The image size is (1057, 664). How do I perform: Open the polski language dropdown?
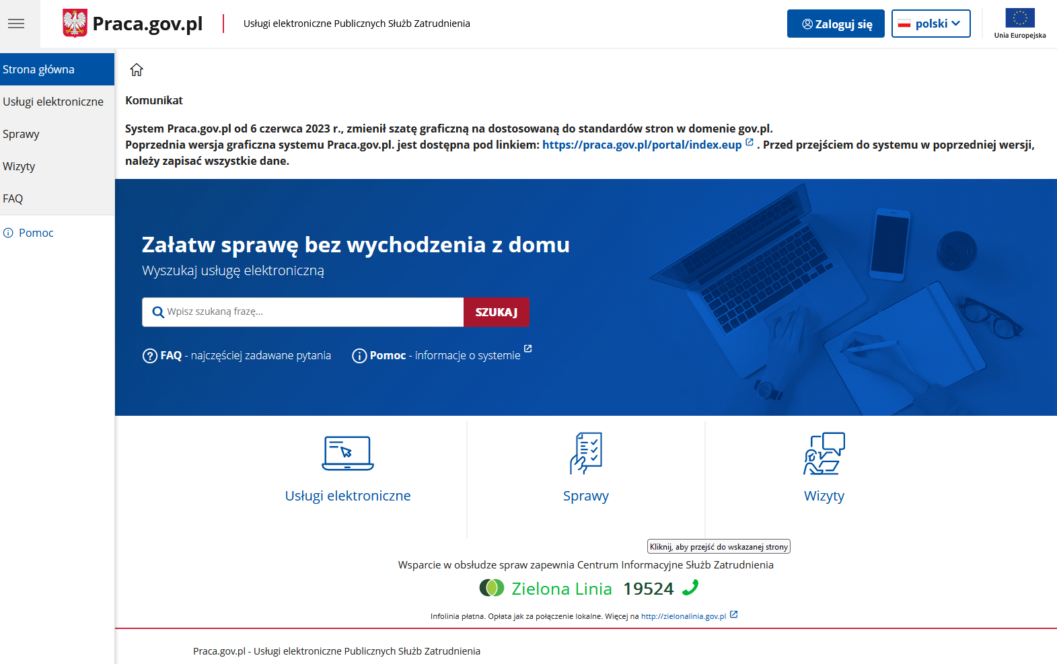coord(931,24)
